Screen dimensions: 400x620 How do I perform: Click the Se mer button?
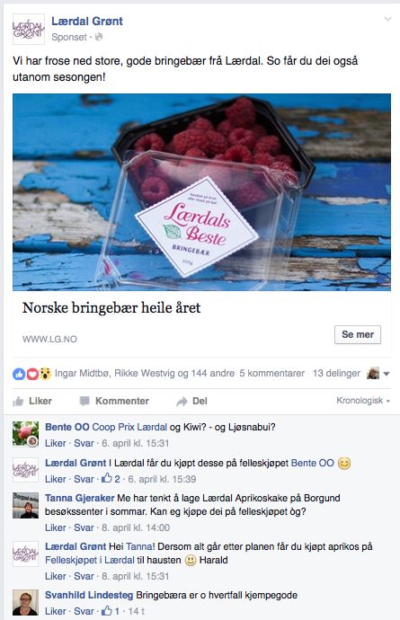[x=358, y=334]
